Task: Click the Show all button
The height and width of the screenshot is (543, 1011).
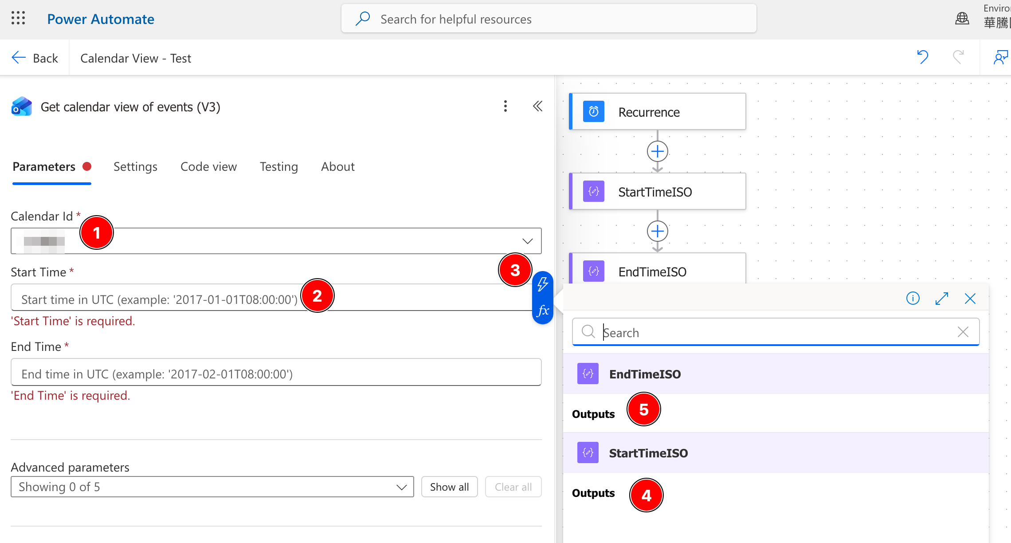Action: pyautogui.click(x=449, y=487)
